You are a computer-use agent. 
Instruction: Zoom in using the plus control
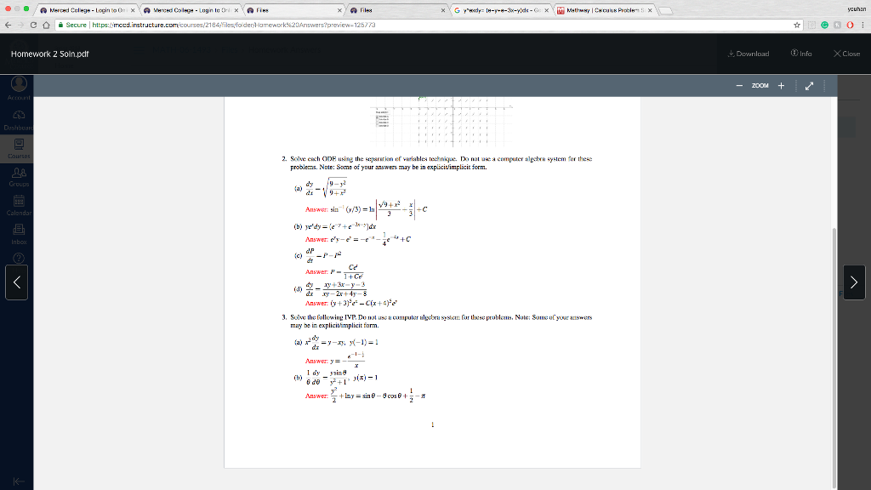[x=781, y=85]
